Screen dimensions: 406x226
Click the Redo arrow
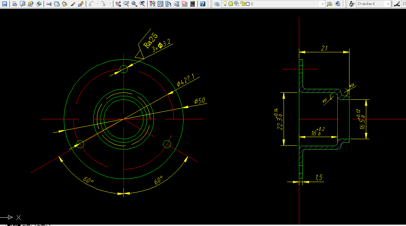coord(103,3)
